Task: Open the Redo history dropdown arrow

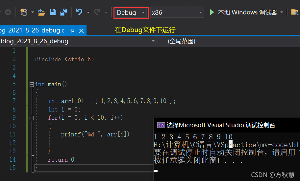Action: tap(106, 12)
